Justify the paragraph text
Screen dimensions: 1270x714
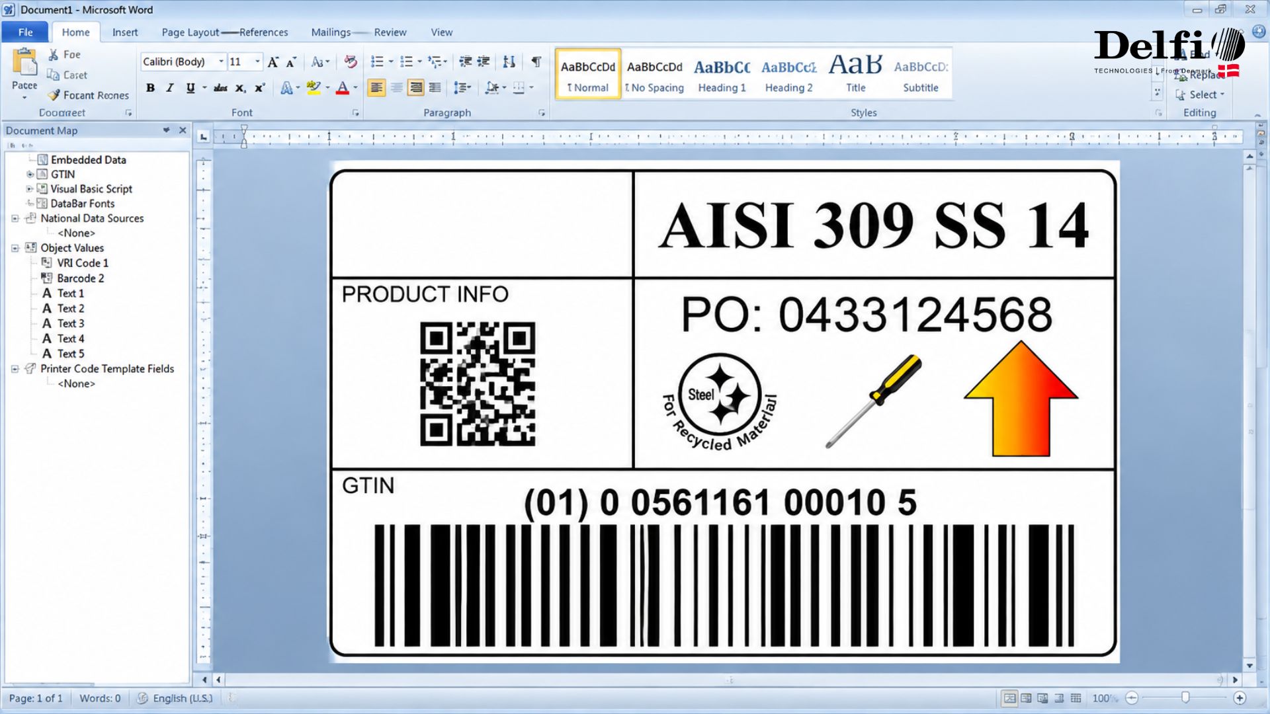[435, 87]
